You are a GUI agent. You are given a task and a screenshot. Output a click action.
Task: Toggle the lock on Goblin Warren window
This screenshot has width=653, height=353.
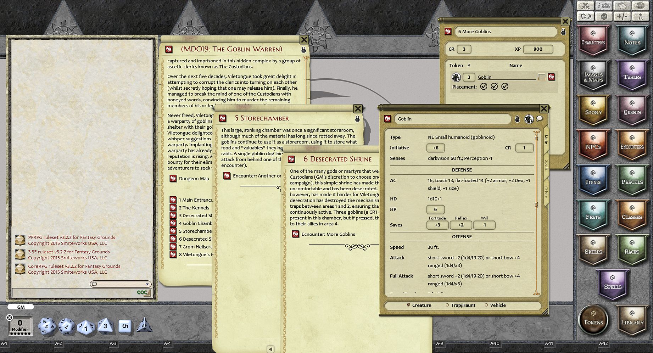click(x=303, y=50)
